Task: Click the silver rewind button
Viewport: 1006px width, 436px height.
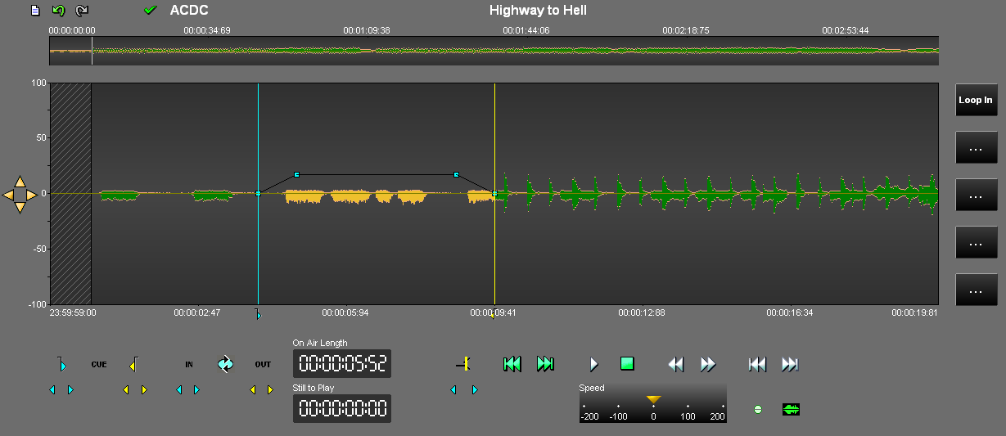Action: coord(676,364)
